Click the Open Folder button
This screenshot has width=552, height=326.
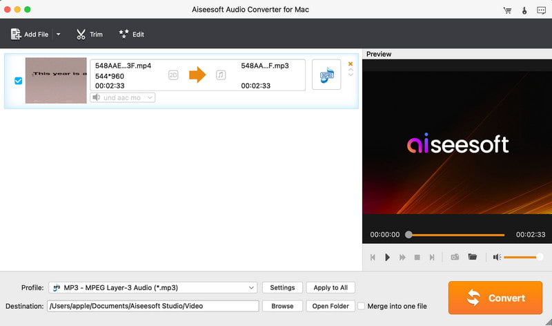331,306
